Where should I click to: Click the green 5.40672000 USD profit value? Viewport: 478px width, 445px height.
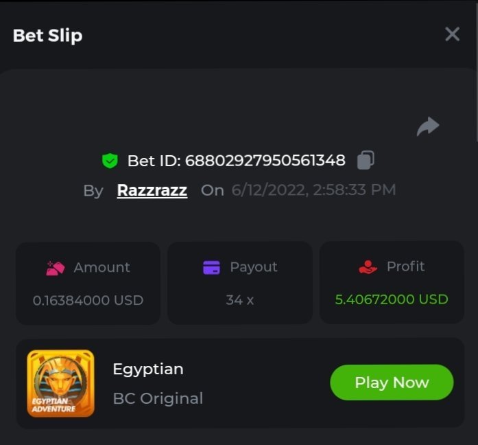tap(392, 299)
